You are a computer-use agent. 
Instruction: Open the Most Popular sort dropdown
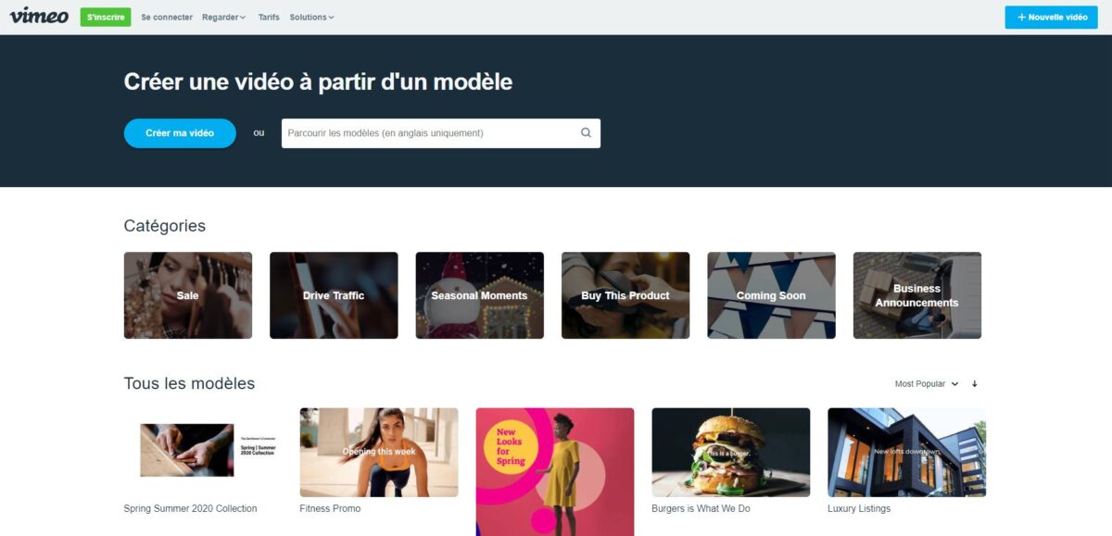(926, 383)
